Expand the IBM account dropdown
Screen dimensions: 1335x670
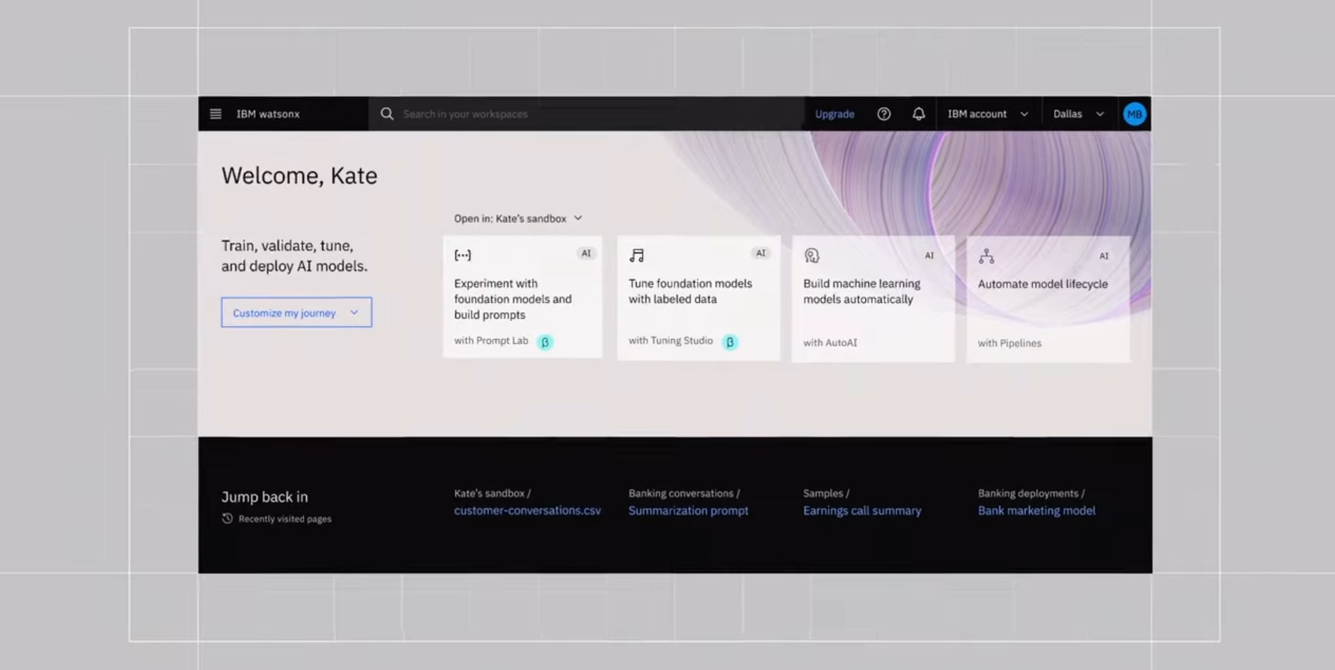coord(988,114)
